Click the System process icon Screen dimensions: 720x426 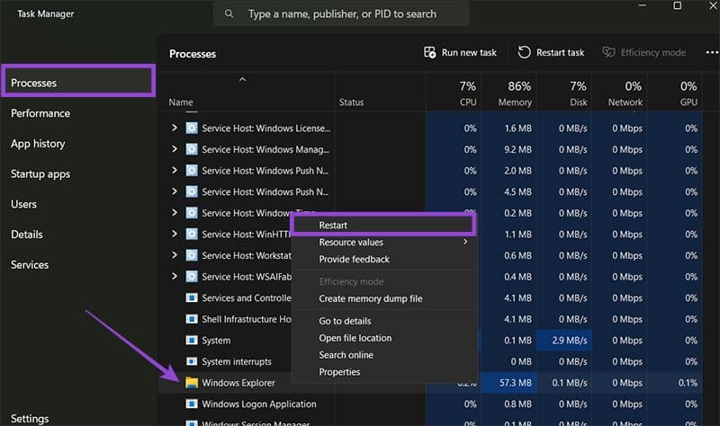(192, 341)
